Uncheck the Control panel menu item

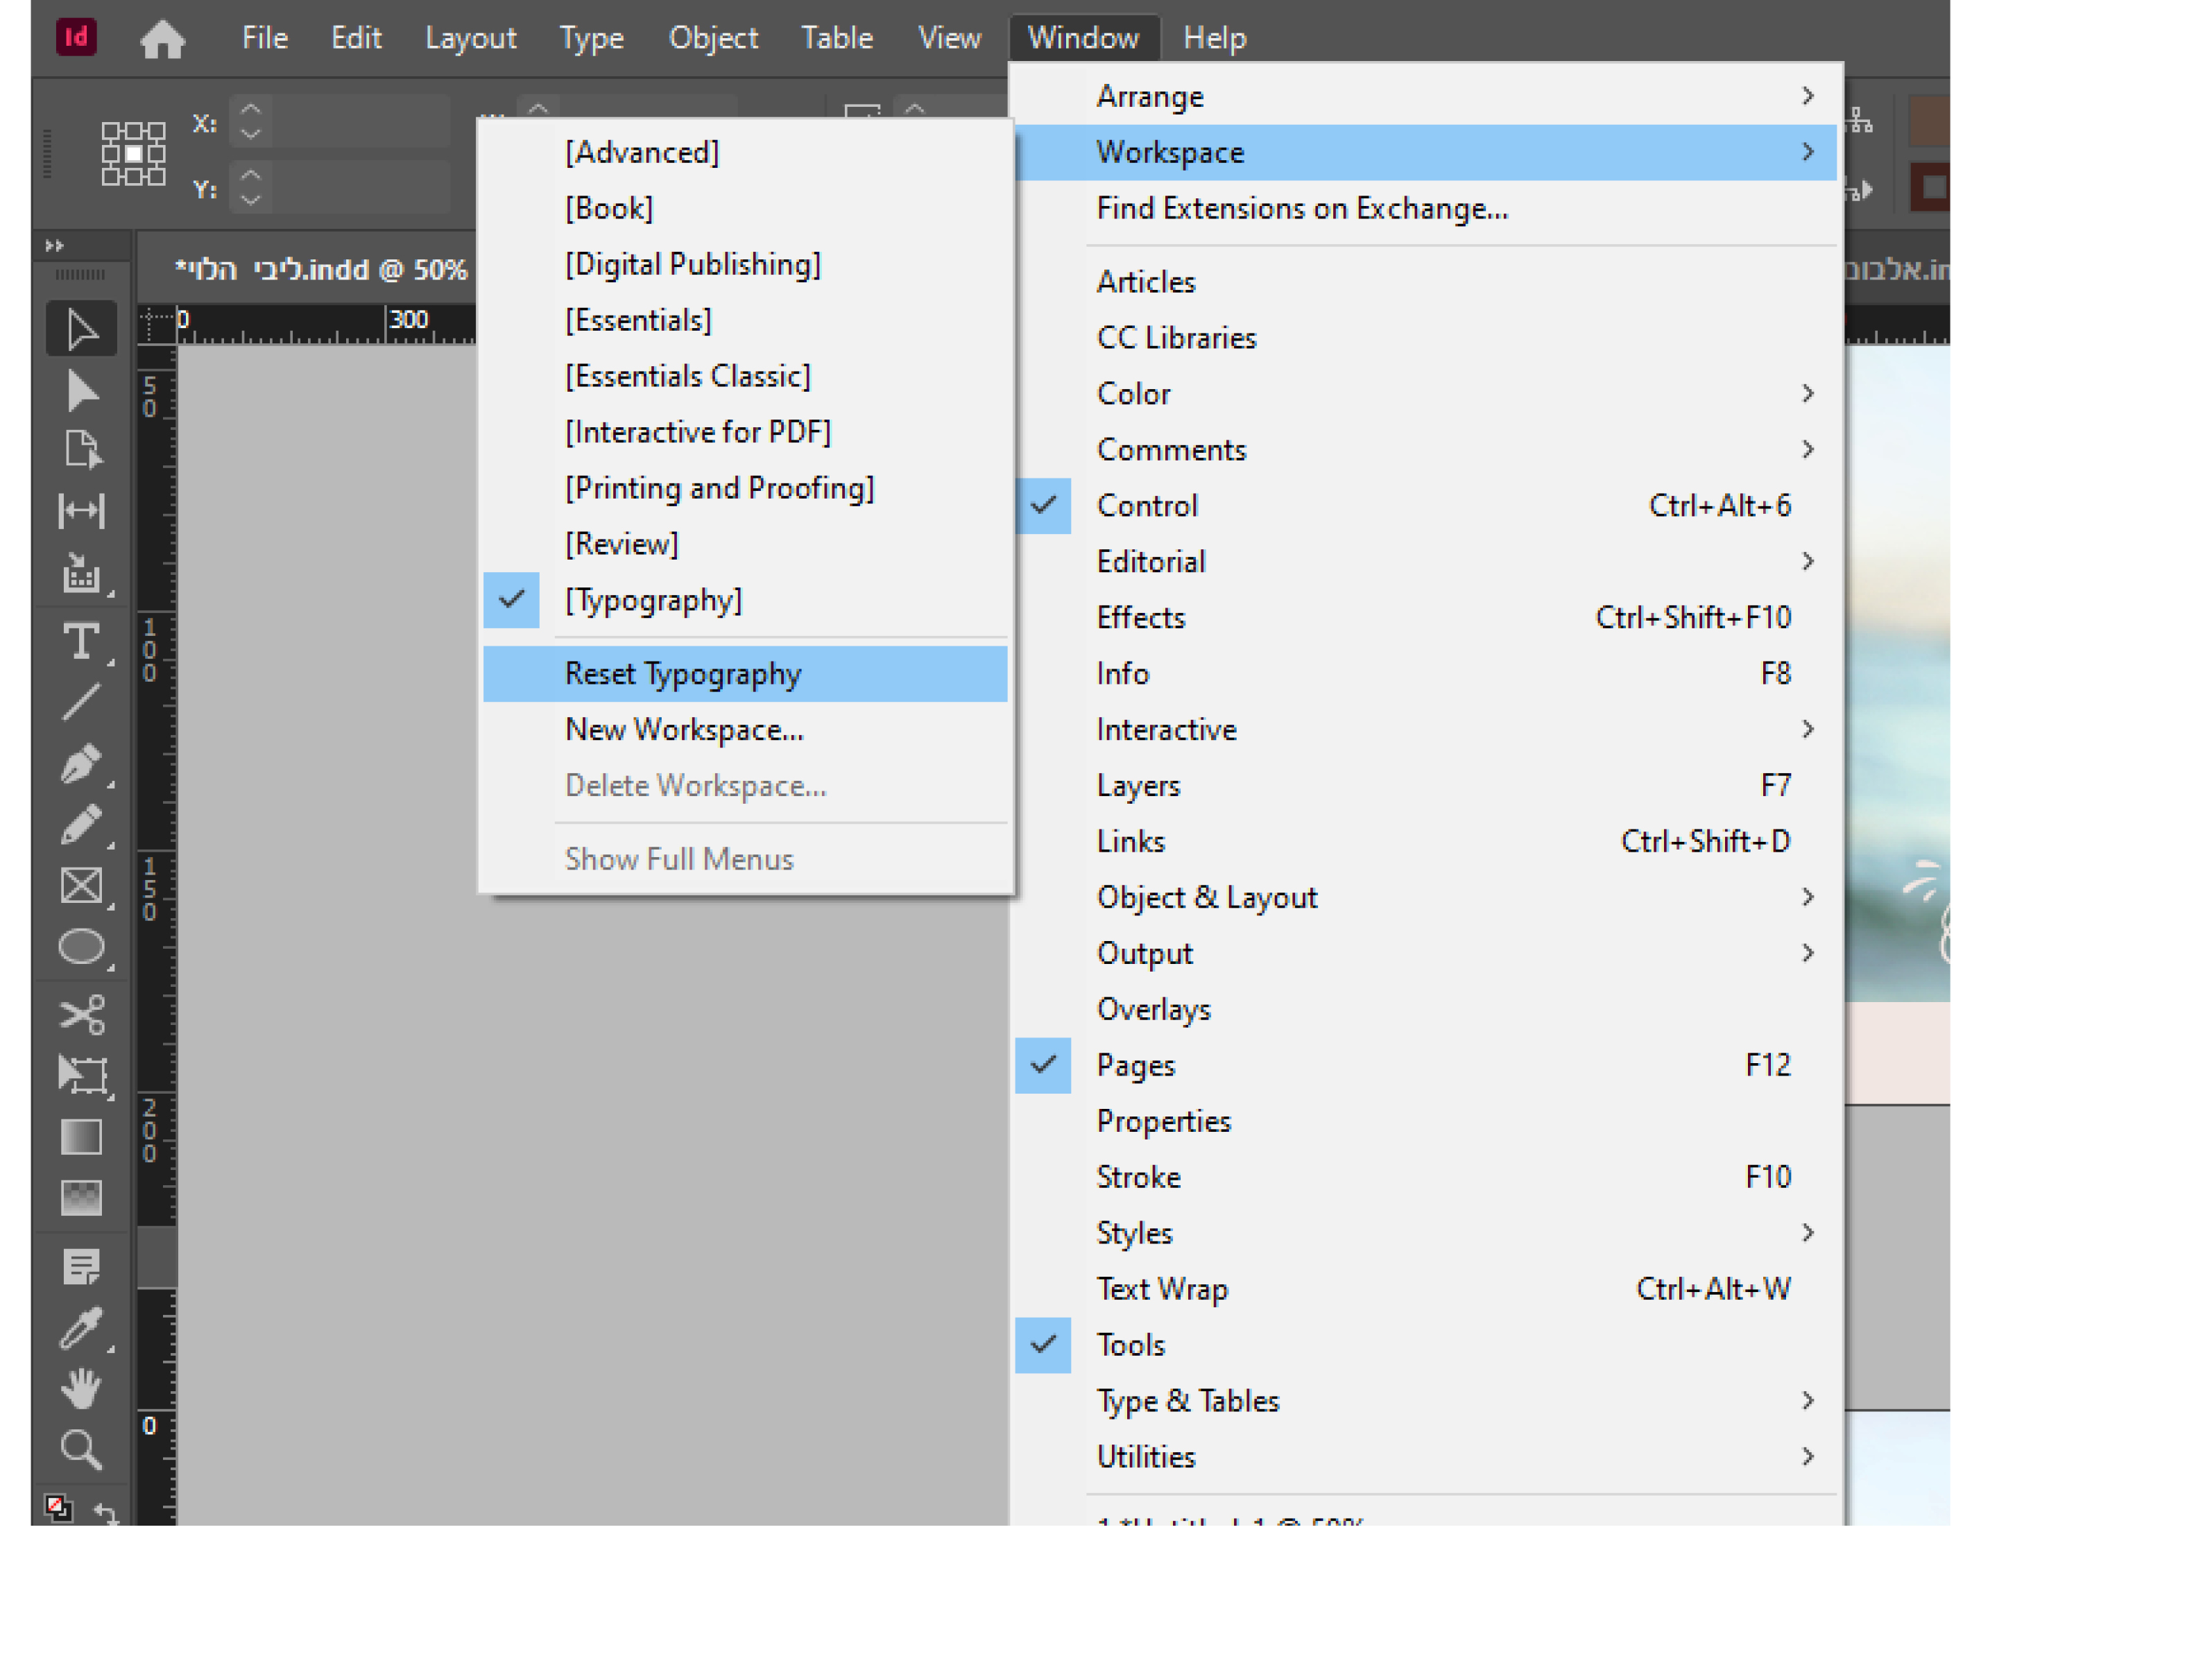1146,505
